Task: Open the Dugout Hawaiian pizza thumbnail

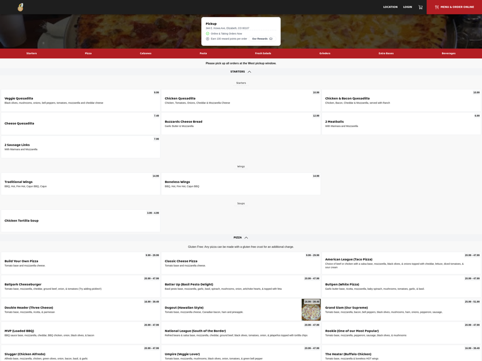Action: 311,309
